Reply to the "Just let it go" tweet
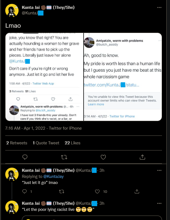Image resolution: width=170 pixels, height=220 pixels. (x=25, y=191)
